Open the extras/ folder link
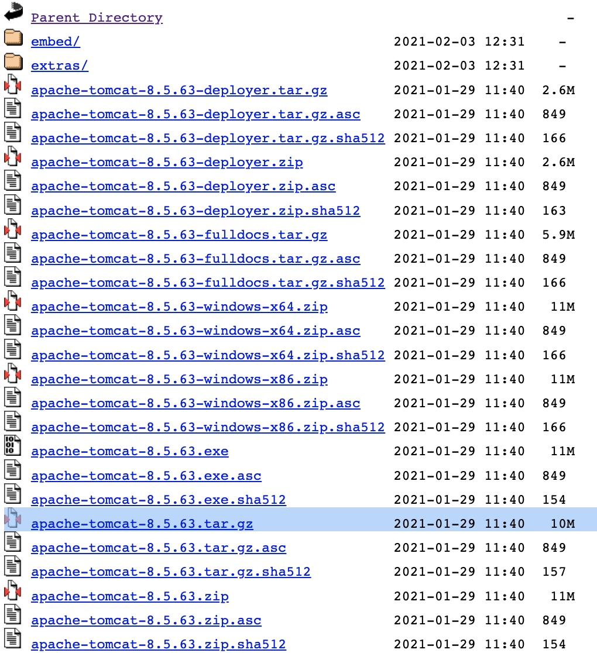597x653 pixels. point(60,66)
